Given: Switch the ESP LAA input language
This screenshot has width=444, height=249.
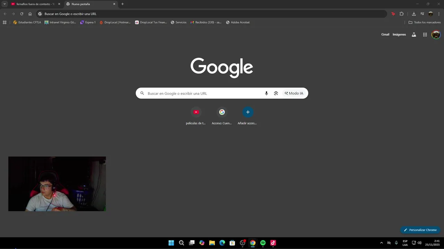Looking at the screenshot, I should 405,243.
